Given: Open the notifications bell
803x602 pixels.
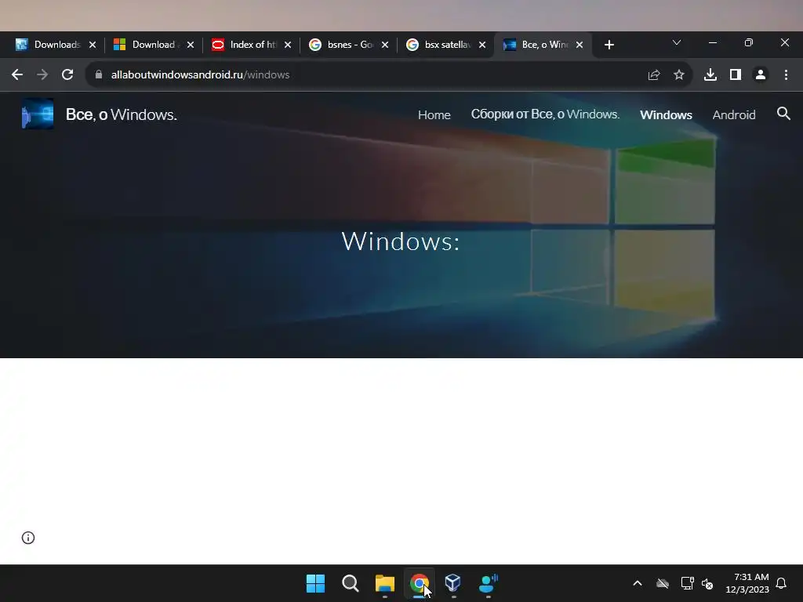Looking at the screenshot, I should pos(782,583).
